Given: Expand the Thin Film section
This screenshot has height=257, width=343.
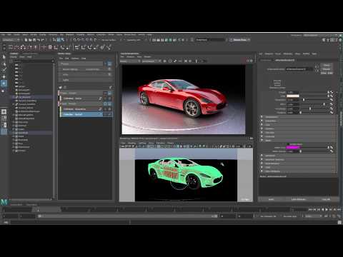Looking at the screenshot, I should [x=299, y=133].
